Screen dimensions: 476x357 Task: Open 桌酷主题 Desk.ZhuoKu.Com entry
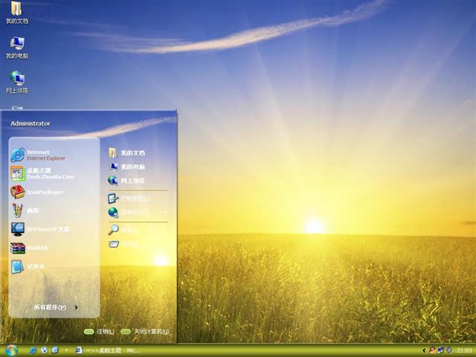coord(42,173)
